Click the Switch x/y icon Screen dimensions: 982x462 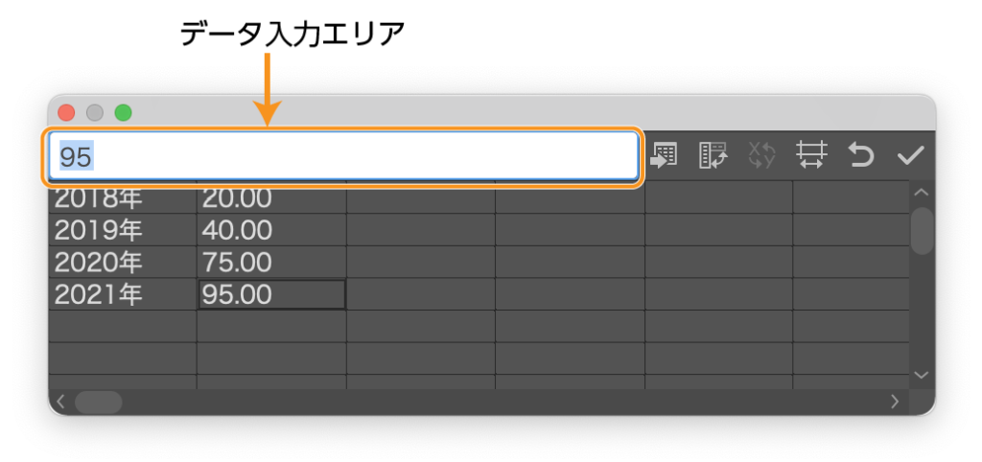tap(761, 155)
